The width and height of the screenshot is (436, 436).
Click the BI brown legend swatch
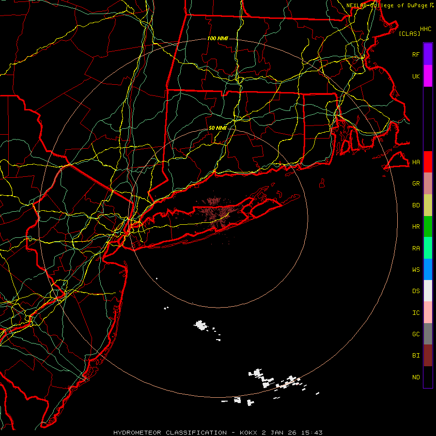tap(428, 356)
